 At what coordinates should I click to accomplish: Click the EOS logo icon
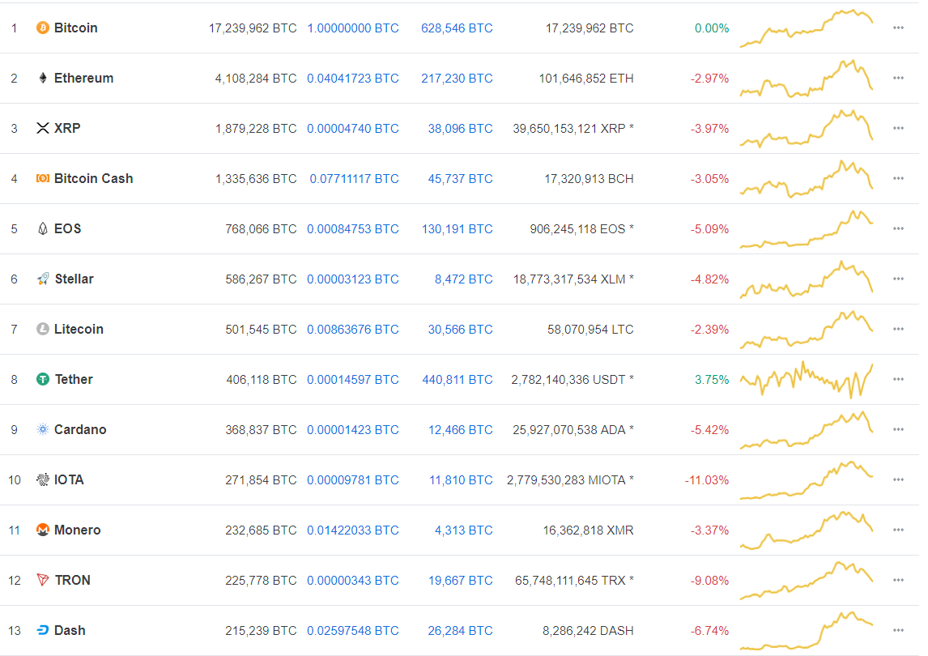[43, 228]
